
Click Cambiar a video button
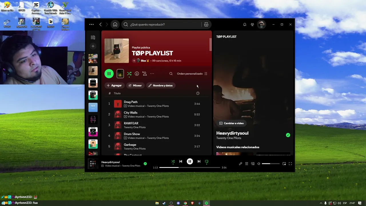click(231, 123)
